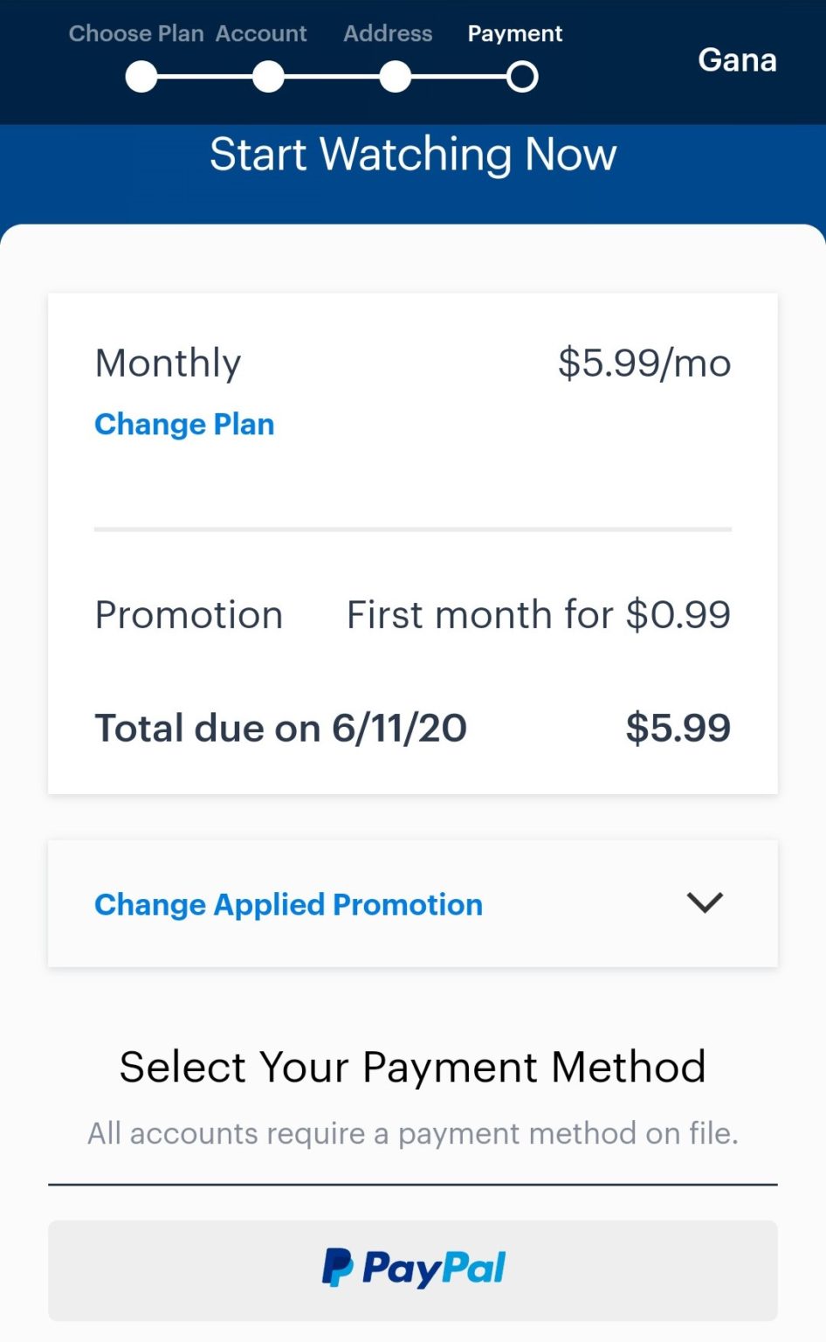Click the chevron next to Change Applied Promotion
The width and height of the screenshot is (826, 1342).
click(705, 903)
